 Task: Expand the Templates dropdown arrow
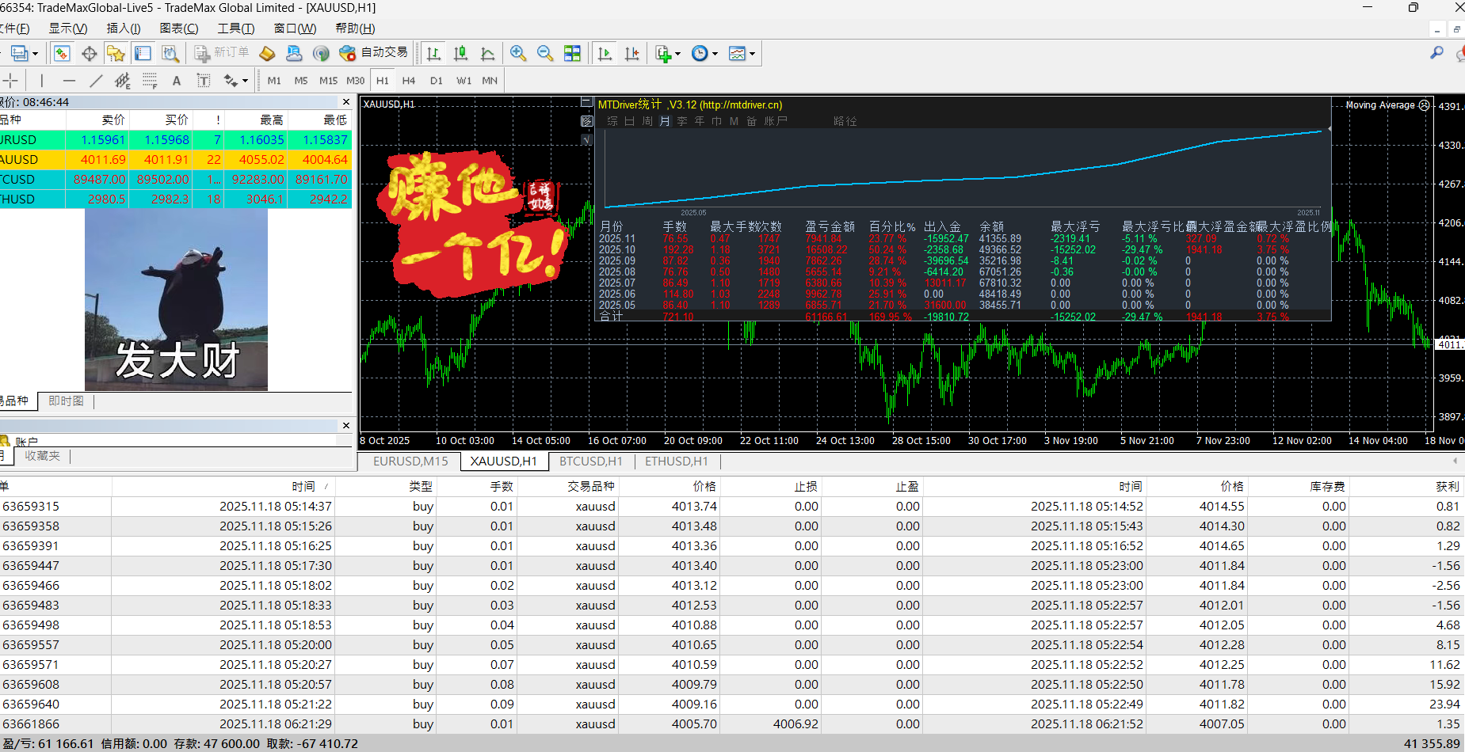752,54
